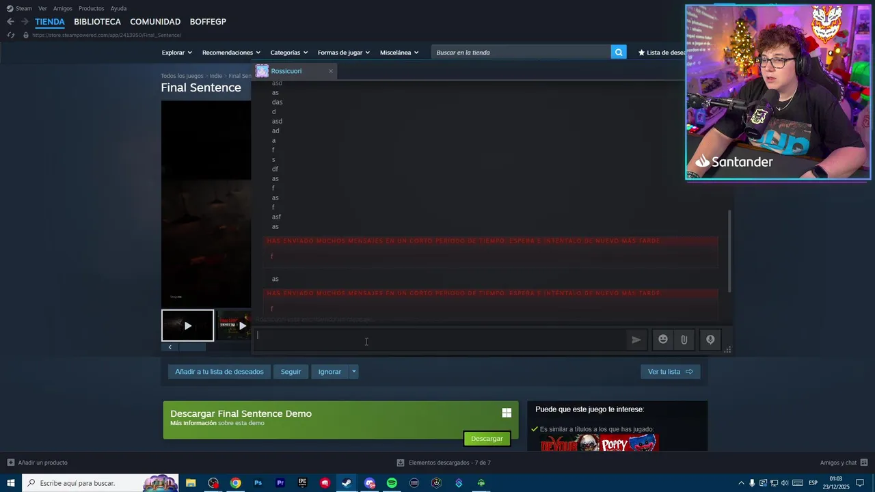Open Discord from taskbar
The image size is (875, 492).
pos(370,483)
